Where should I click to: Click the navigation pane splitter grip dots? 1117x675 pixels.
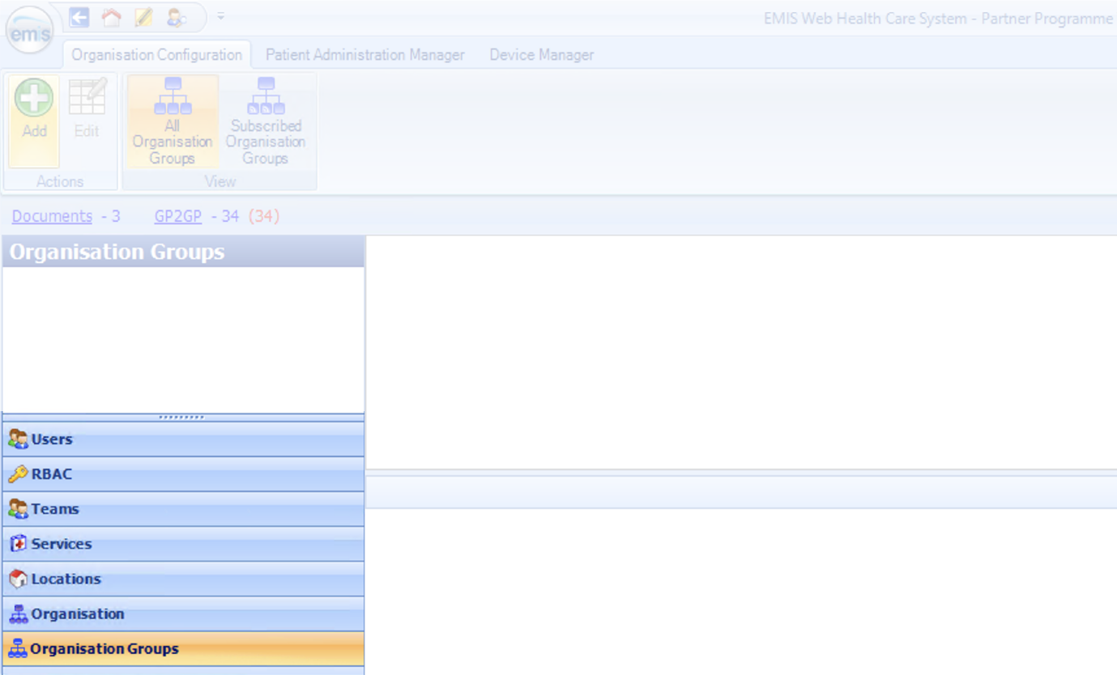pos(182,418)
